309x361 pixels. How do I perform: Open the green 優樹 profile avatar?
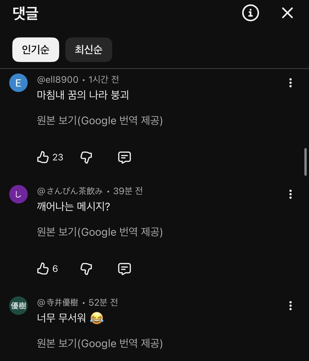coord(18,306)
